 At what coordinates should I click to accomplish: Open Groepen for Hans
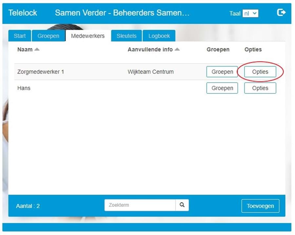pos(222,88)
